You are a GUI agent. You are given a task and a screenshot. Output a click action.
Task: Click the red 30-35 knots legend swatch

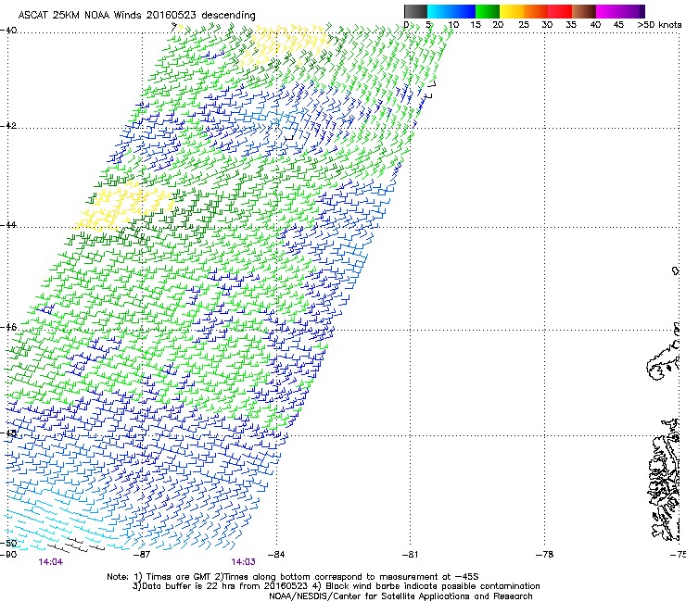point(560,11)
